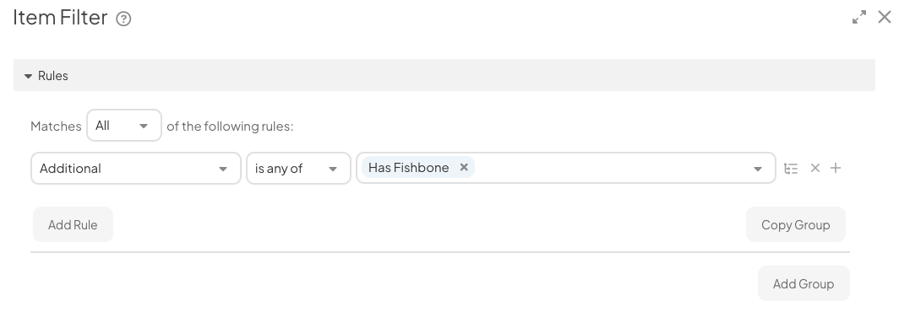Open the Additional field dropdown
Viewport: 899px width, 312px height.
[136, 169]
